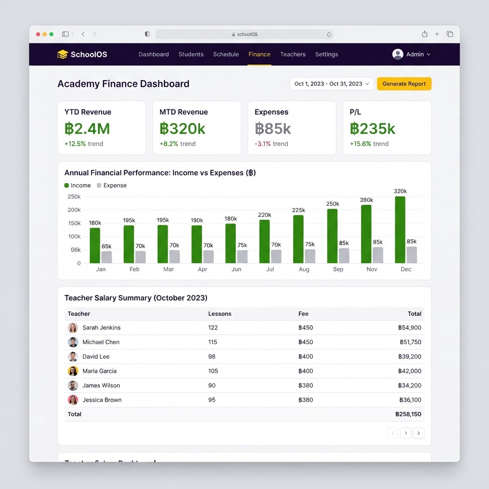Image resolution: width=489 pixels, height=489 pixels.
Task: Go forward with the browser forward arrow
Action: pos(95,34)
